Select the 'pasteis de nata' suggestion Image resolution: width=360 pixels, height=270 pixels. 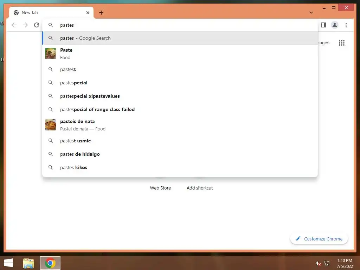tap(180, 125)
